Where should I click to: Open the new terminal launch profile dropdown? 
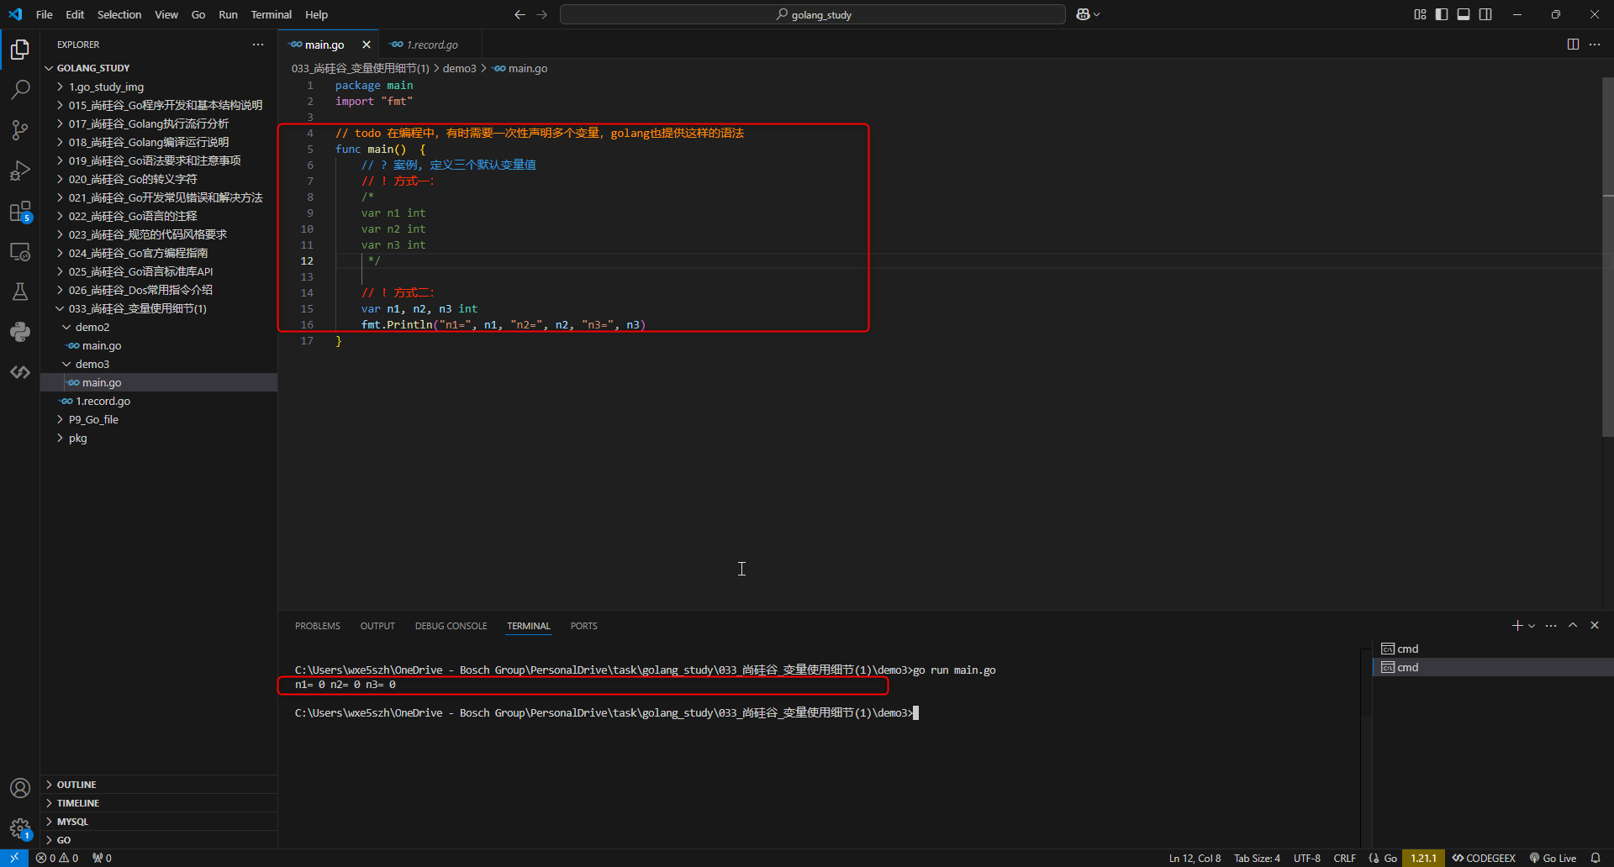(1532, 626)
